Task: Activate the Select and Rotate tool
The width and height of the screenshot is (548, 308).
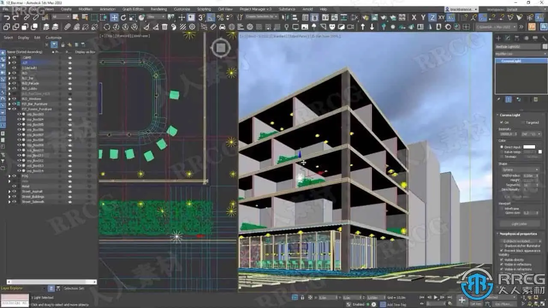Action: 123,18
